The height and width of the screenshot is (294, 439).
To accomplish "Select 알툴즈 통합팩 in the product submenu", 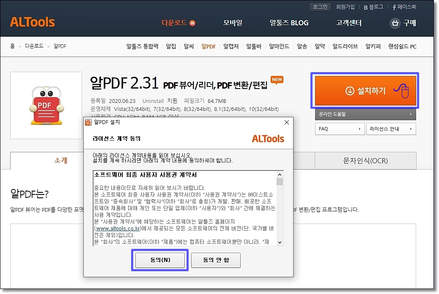I will click(x=142, y=46).
